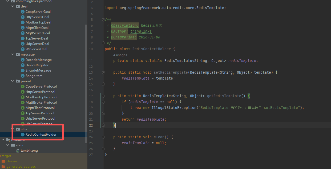Click the project tree vertical scrollbar
331x169 pixels.
tap(86, 80)
